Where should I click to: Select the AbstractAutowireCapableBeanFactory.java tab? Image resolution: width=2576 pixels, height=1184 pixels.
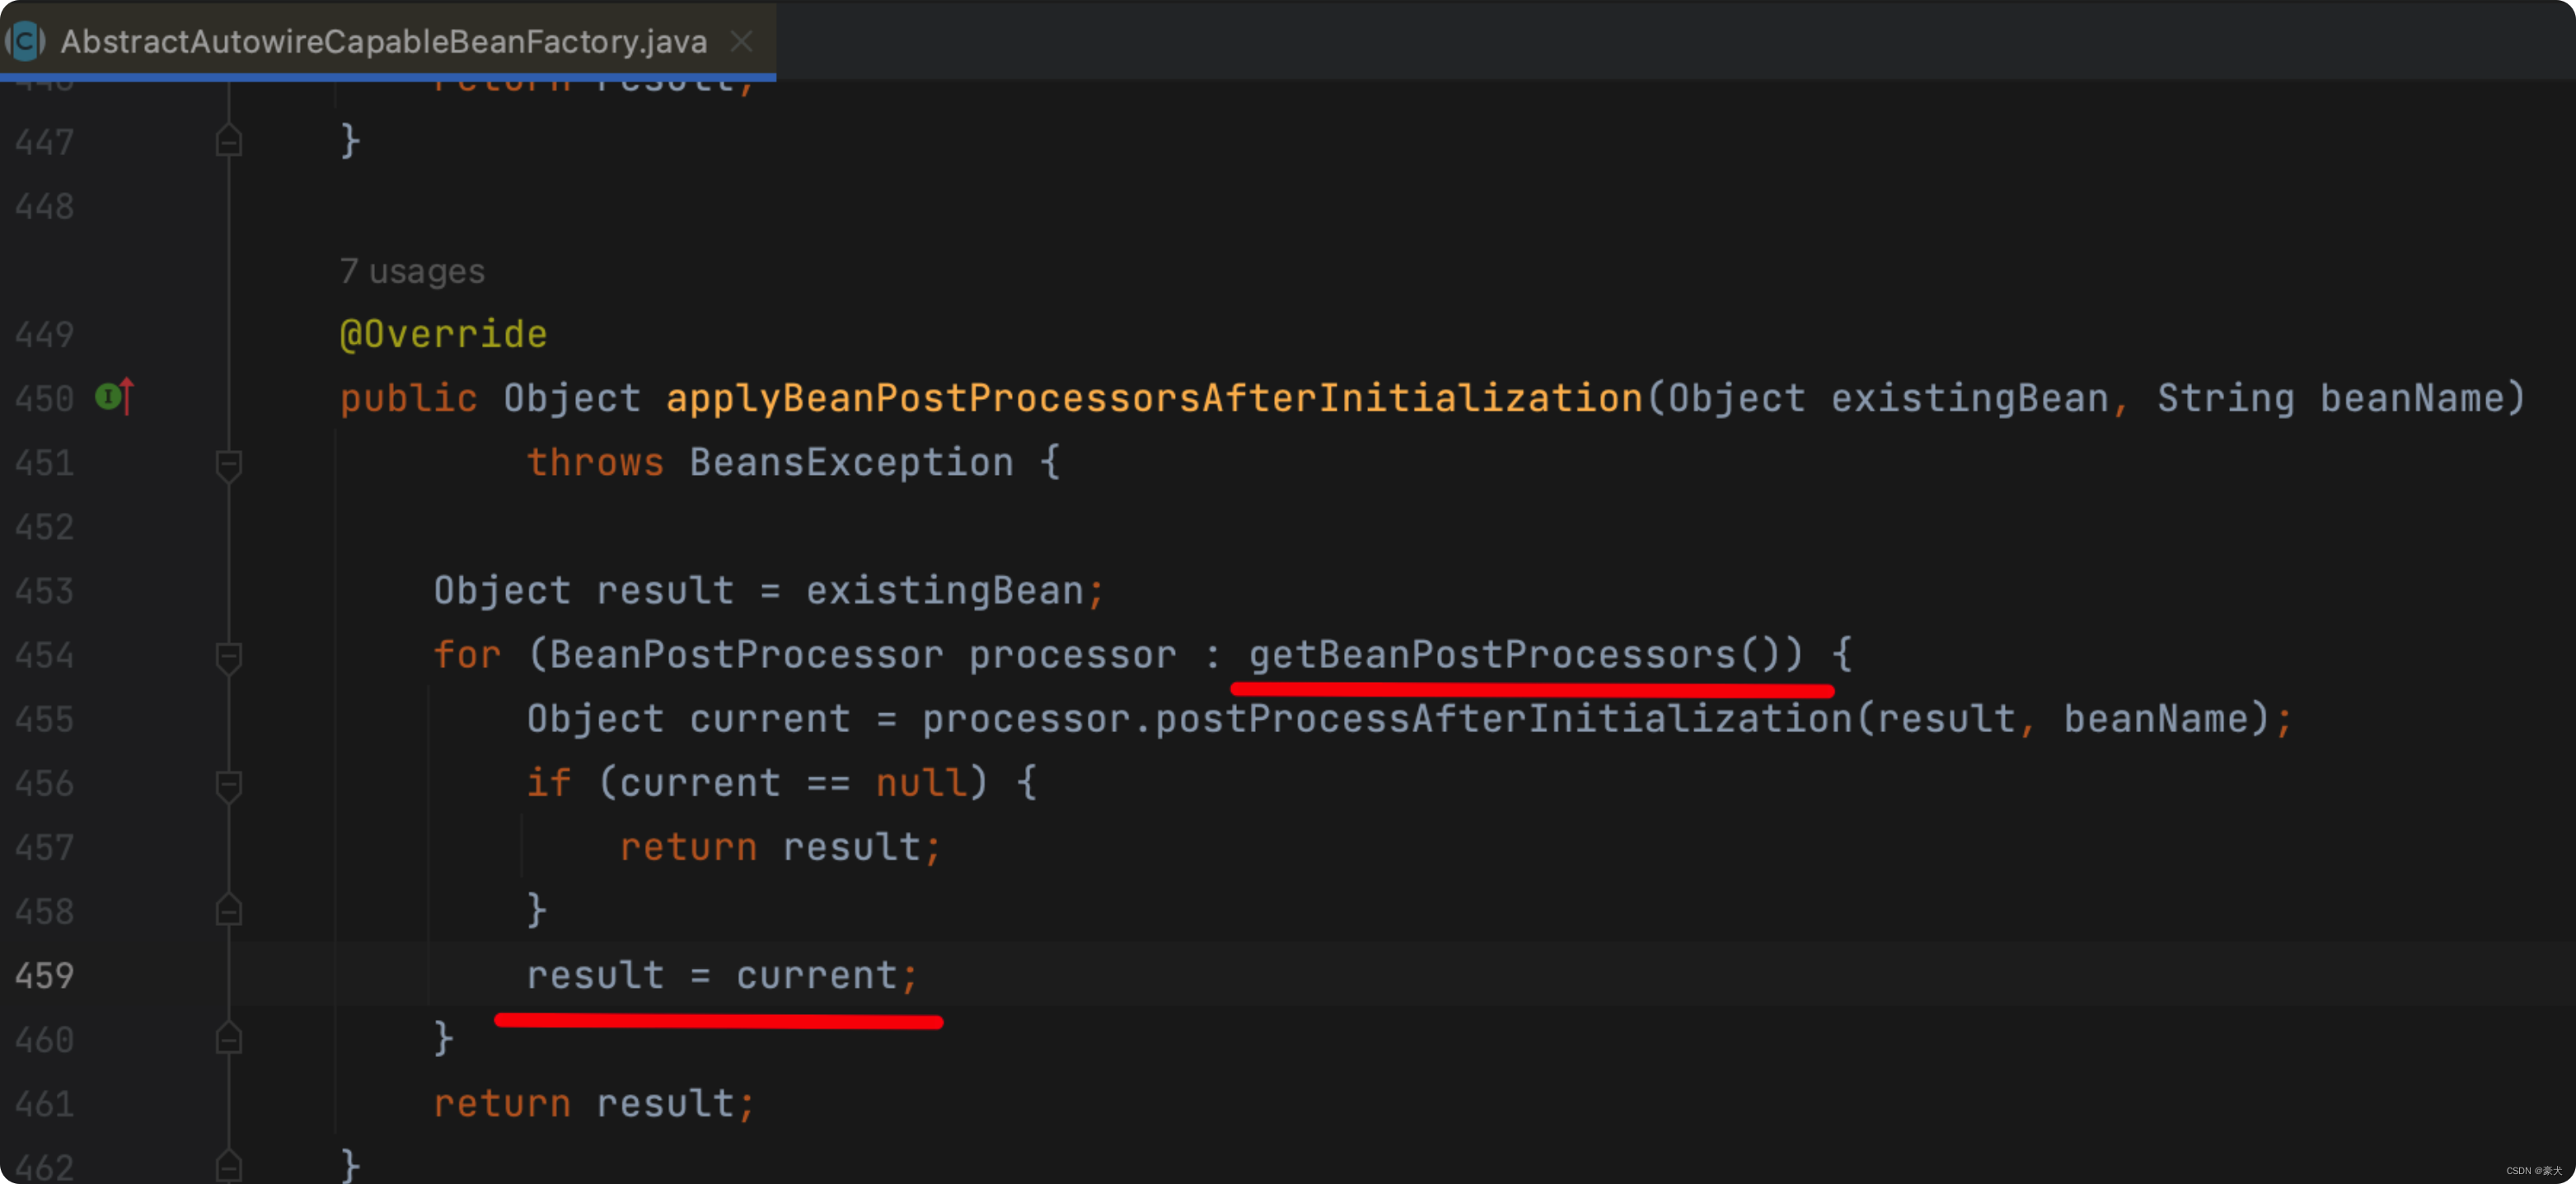(x=383, y=41)
